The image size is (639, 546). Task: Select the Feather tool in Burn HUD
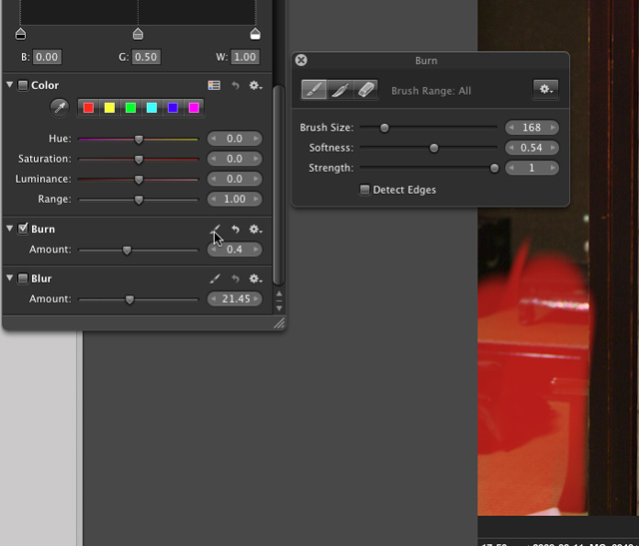coord(340,90)
